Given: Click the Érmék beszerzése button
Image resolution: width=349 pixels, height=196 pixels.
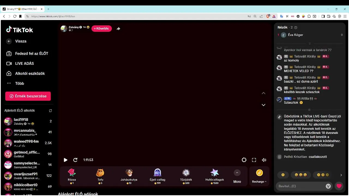Looking at the screenshot, I should tap(28, 96).
